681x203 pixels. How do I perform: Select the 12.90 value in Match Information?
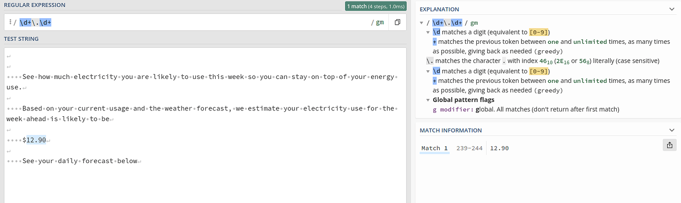pyautogui.click(x=499, y=148)
